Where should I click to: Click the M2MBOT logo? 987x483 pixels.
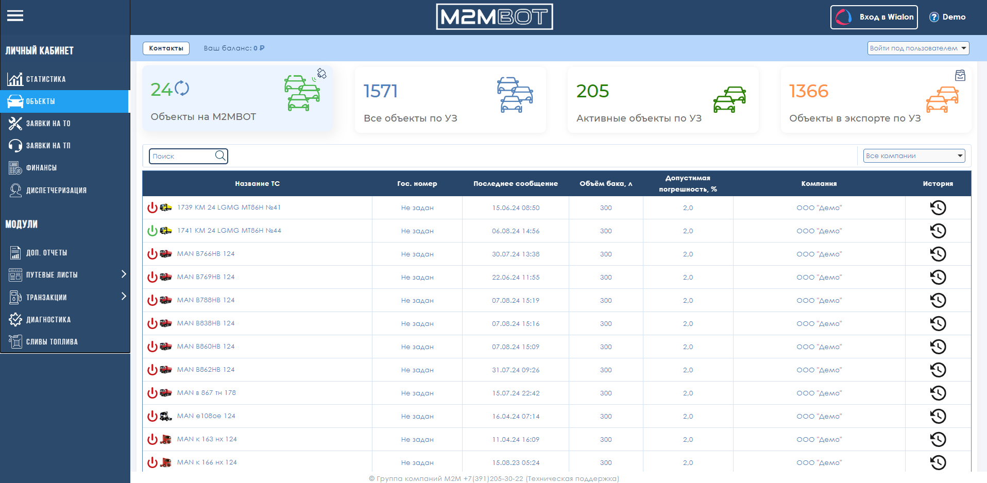(x=494, y=17)
